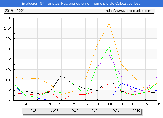Select the 2024 legend label
This screenshot has width=163, height=118.
click(34, 111)
